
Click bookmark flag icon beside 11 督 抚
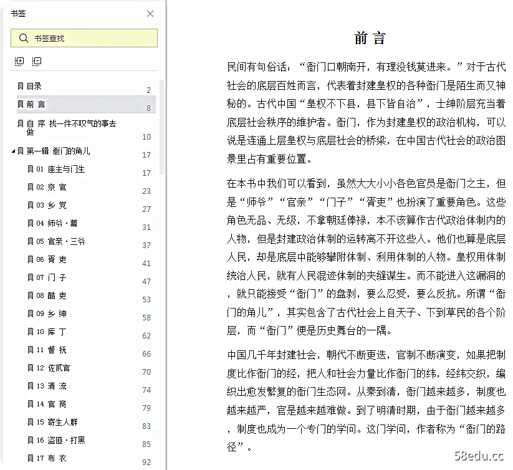pyautogui.click(x=31, y=350)
